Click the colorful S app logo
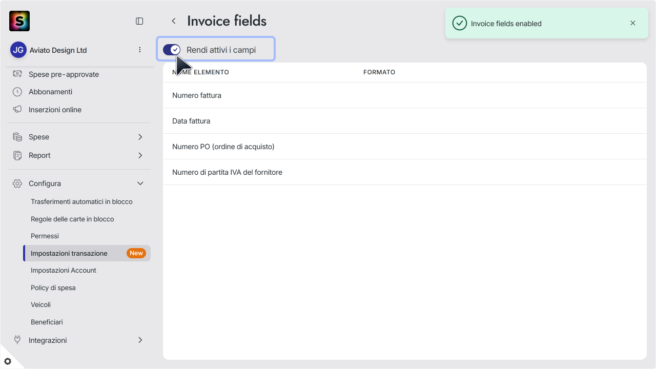This screenshot has height=369, width=656. pyautogui.click(x=19, y=21)
